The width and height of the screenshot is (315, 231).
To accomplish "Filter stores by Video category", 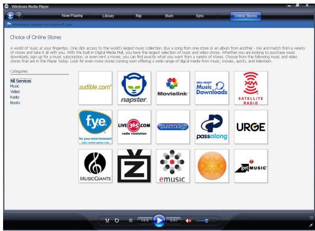I will (x=15, y=92).
